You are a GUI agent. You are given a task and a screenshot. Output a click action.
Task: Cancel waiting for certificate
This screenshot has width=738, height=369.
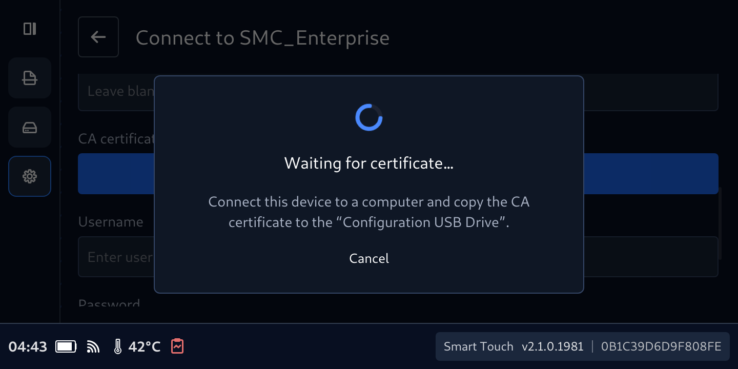click(x=369, y=258)
